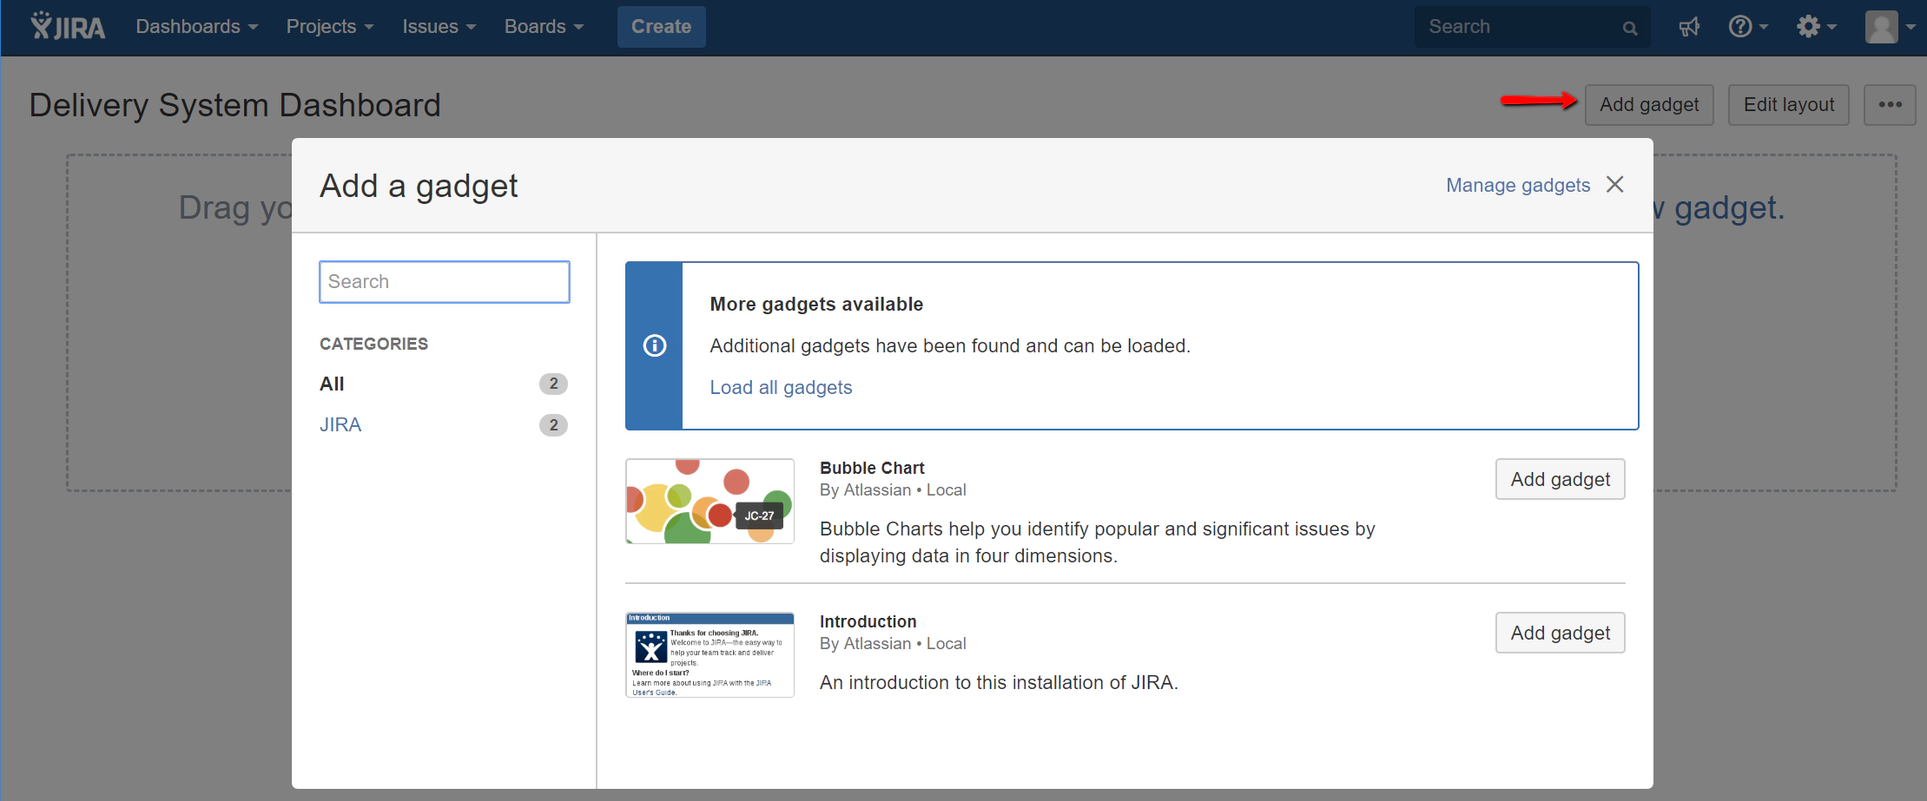Select the JIRA category filter
Image resolution: width=1927 pixels, height=801 pixels.
point(340,424)
